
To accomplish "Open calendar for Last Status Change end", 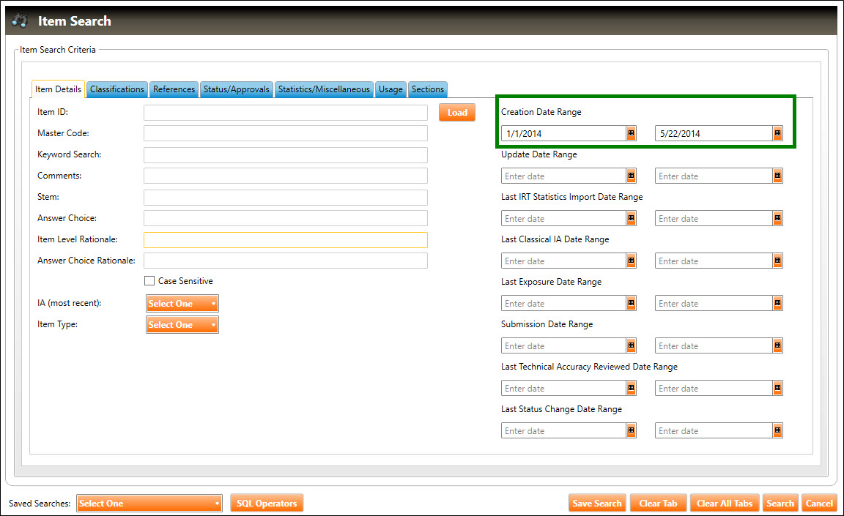I will (x=777, y=431).
